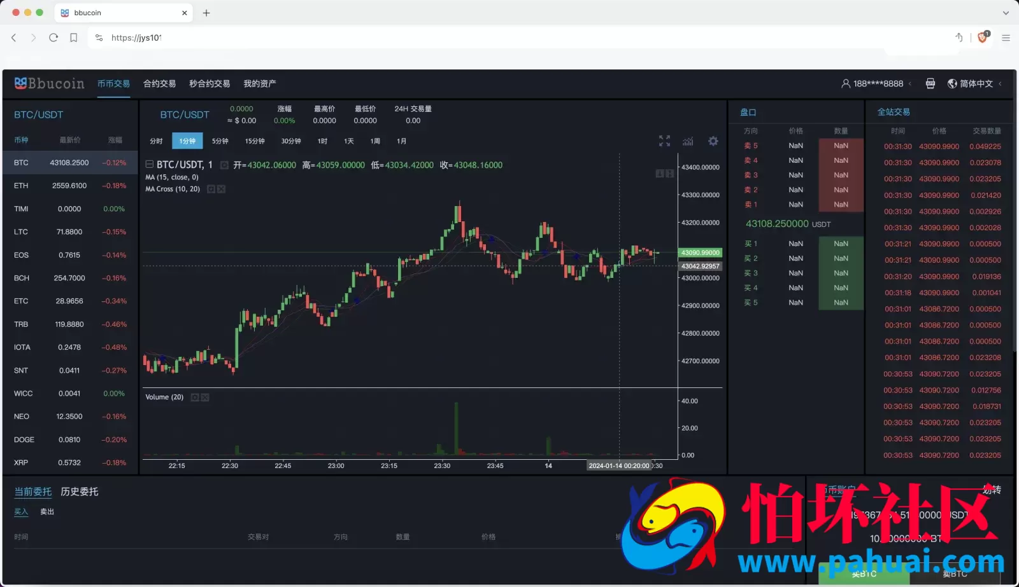Remove the MA Cross indicator
Image resolution: width=1019 pixels, height=587 pixels.
click(221, 189)
